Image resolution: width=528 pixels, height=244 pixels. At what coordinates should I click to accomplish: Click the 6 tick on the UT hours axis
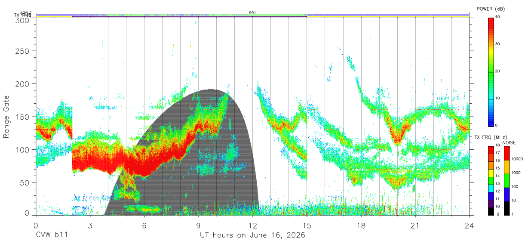pyautogui.click(x=144, y=225)
